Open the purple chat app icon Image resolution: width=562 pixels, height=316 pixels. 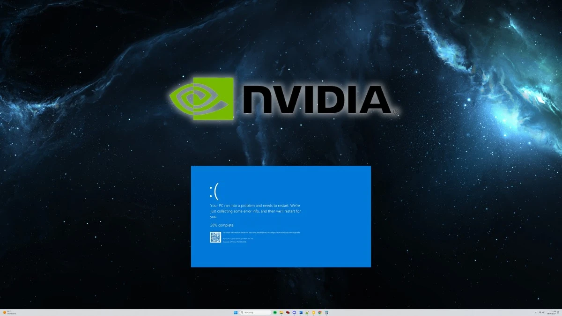click(294, 312)
